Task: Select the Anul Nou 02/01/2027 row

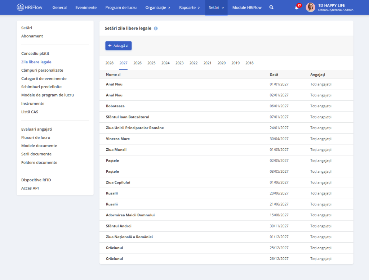Action: point(226,95)
